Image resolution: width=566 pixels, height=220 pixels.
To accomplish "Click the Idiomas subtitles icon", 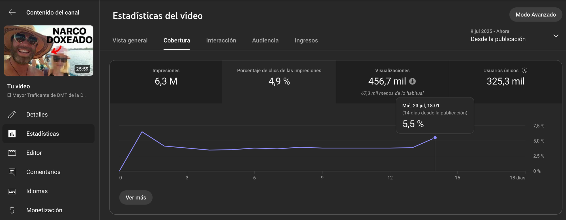I will click(12, 191).
